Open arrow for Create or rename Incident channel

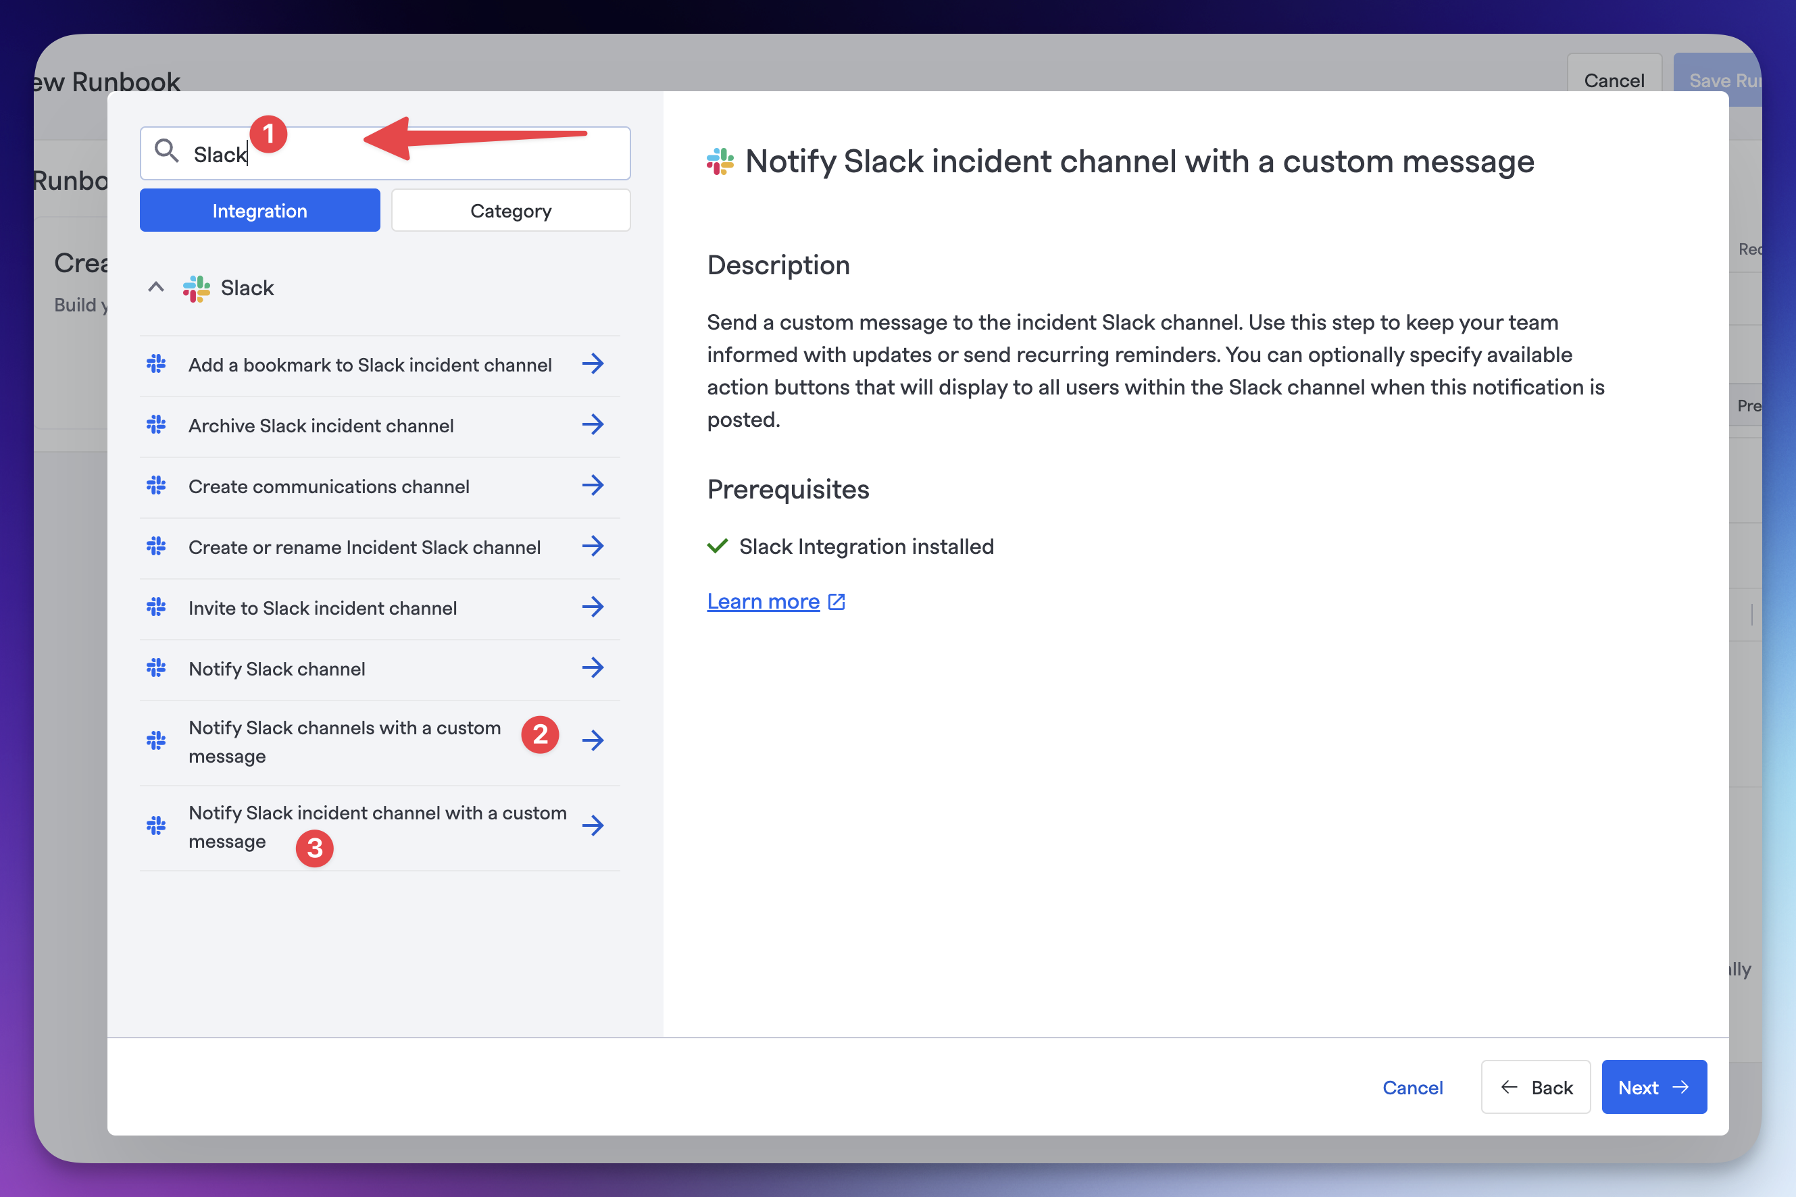pos(593,546)
